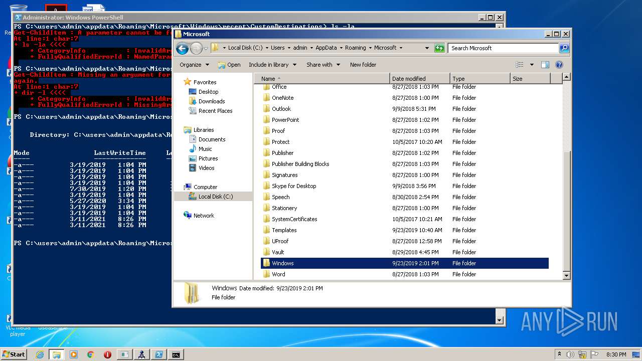This screenshot has height=361, width=642.
Task: Click file list scrollbar up arrow
Action: (x=566, y=77)
